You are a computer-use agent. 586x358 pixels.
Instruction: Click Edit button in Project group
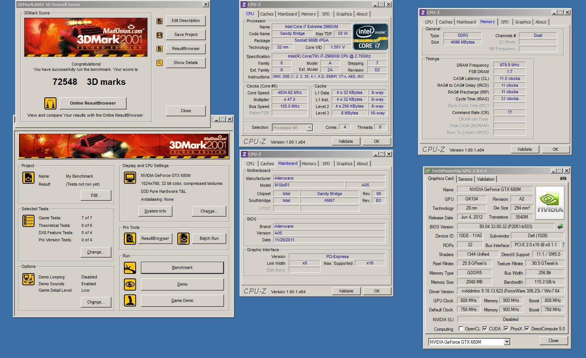(x=96, y=195)
